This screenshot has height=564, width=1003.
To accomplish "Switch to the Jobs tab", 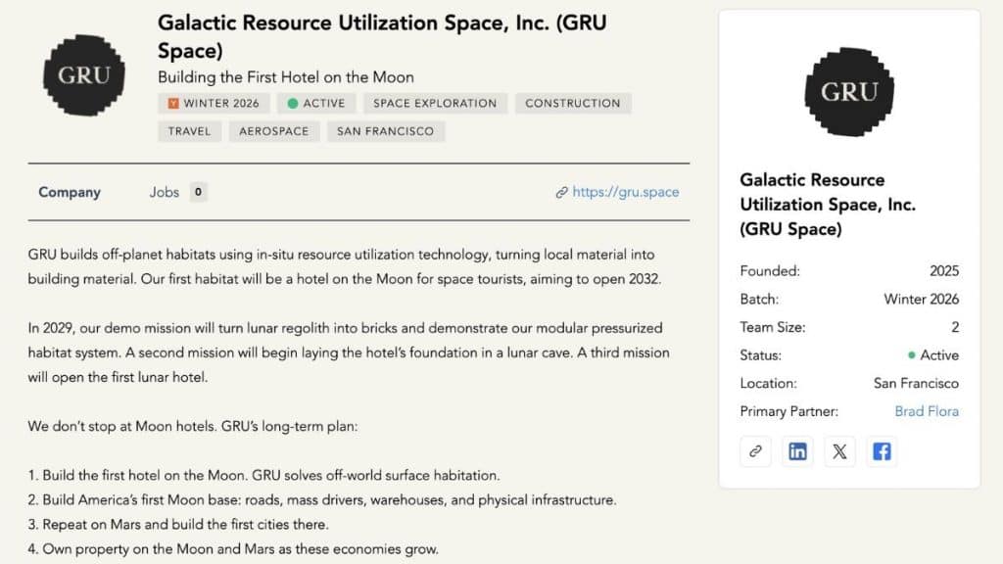I will coord(165,192).
